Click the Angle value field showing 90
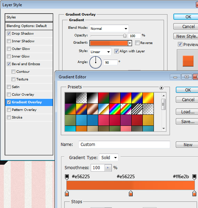Viewport: 198px width, 208px height. (x=110, y=62)
